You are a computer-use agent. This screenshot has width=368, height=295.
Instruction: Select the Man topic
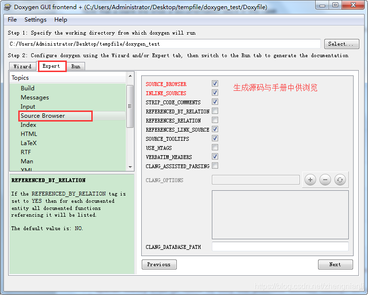(x=27, y=161)
